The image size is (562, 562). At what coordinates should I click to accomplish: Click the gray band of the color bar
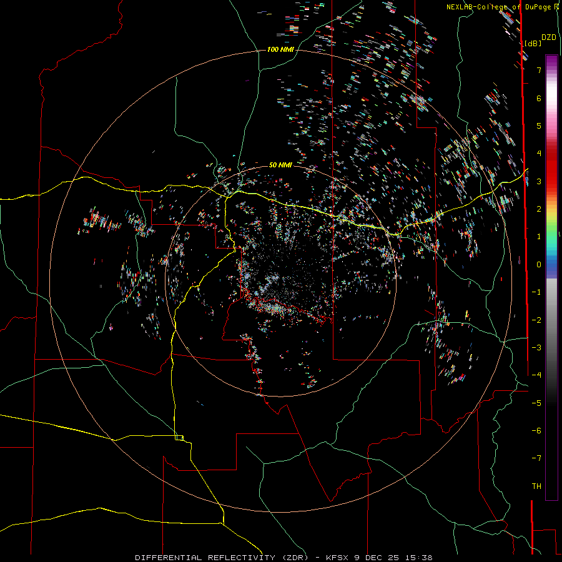551,323
